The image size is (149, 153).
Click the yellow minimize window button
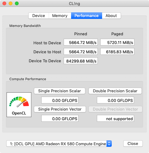(x=11, y=3)
